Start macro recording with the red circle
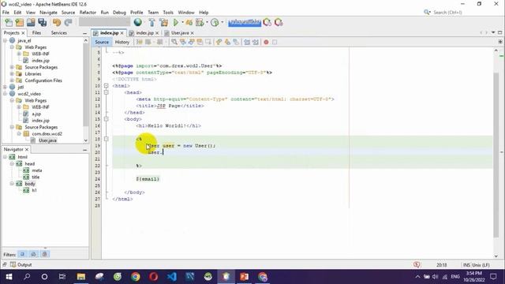This screenshot has height=284, width=505. [x=266, y=42]
